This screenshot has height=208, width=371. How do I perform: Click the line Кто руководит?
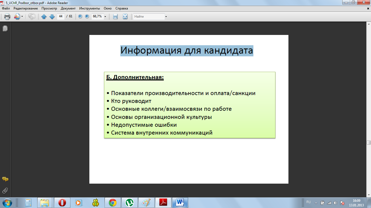pos(131,101)
